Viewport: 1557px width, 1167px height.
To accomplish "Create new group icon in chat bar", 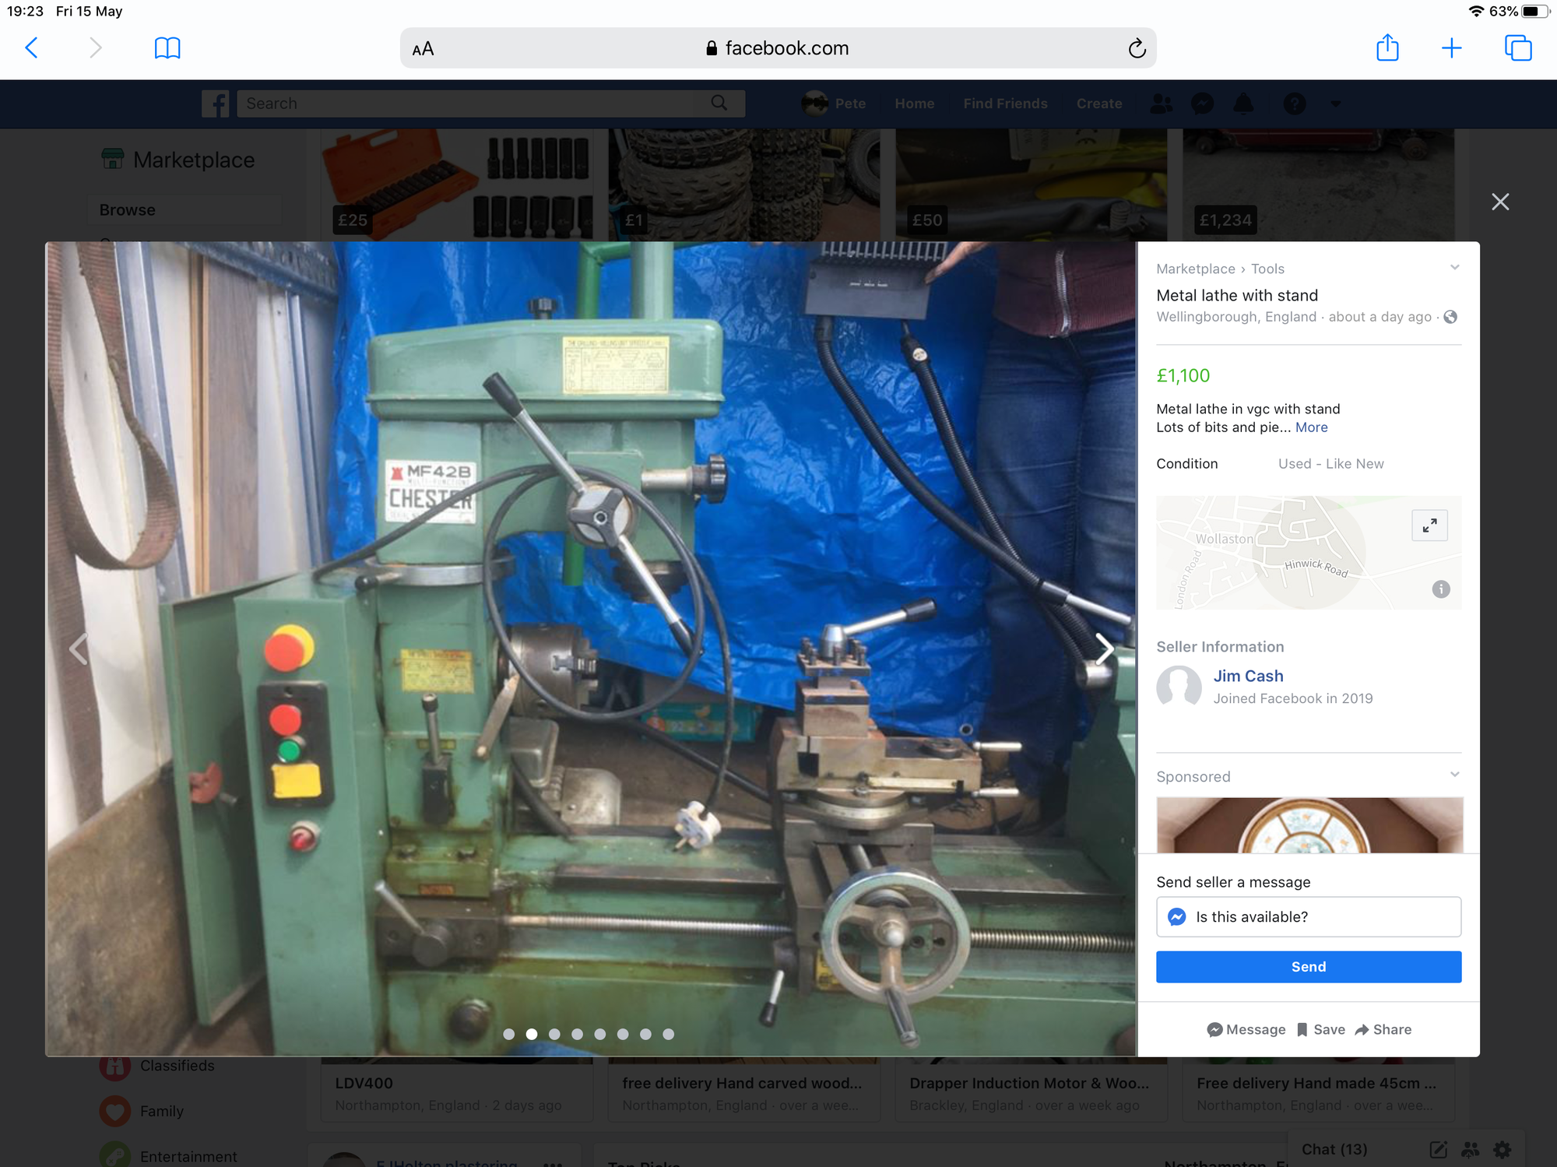I will 1471,1149.
